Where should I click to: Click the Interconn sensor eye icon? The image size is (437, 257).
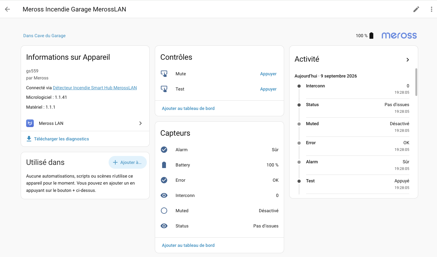[164, 195]
